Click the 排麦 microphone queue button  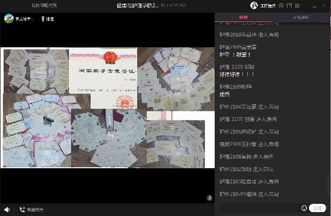[48, 19]
